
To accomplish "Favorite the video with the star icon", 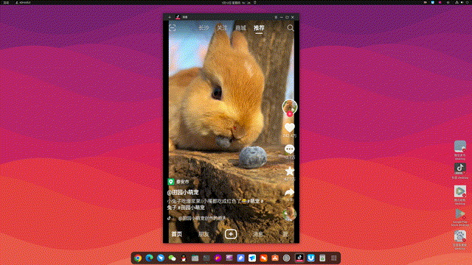I will (x=289, y=171).
